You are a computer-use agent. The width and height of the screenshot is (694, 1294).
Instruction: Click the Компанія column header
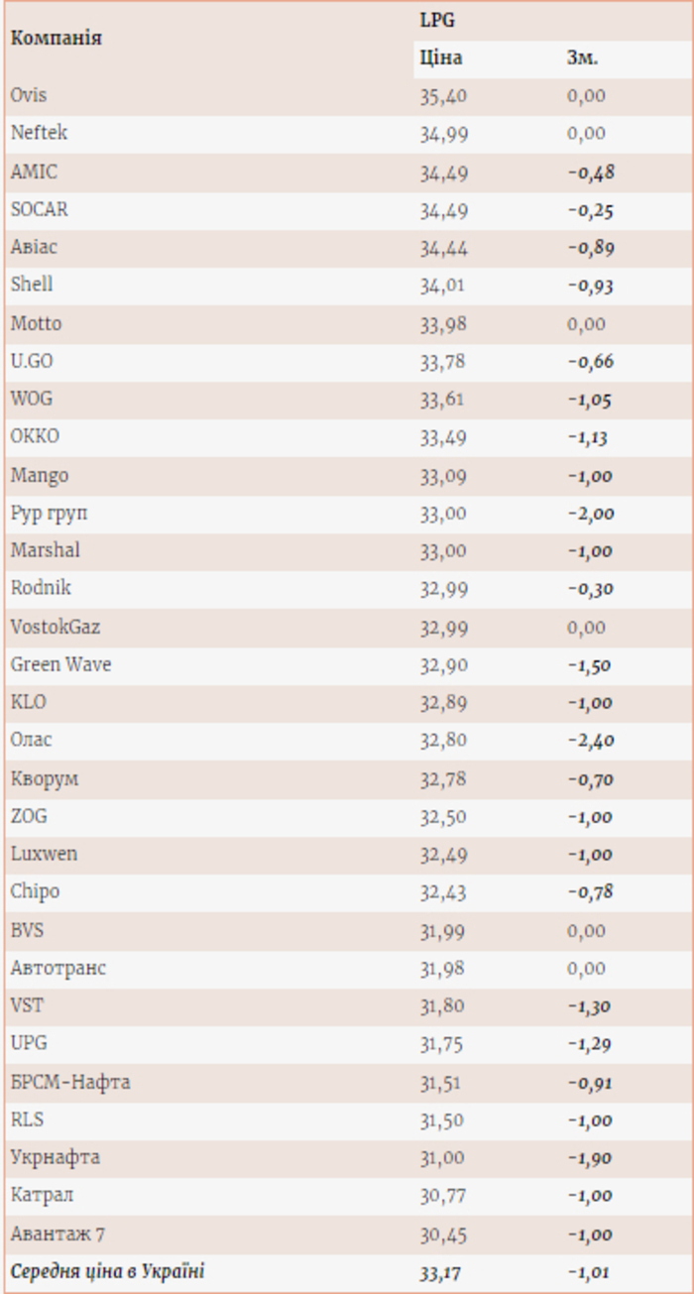56,39
